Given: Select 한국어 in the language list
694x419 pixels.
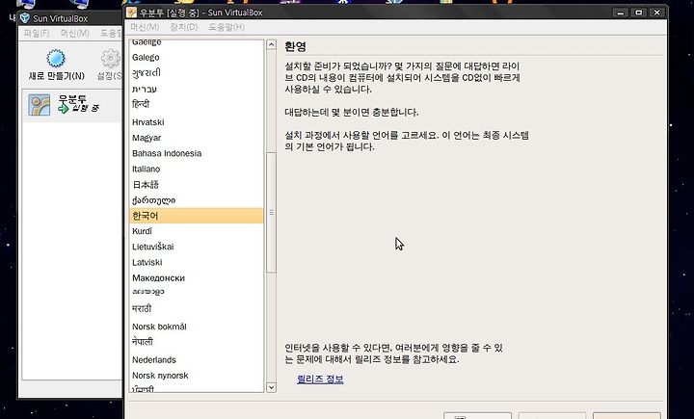Looking at the screenshot, I should click(197, 216).
